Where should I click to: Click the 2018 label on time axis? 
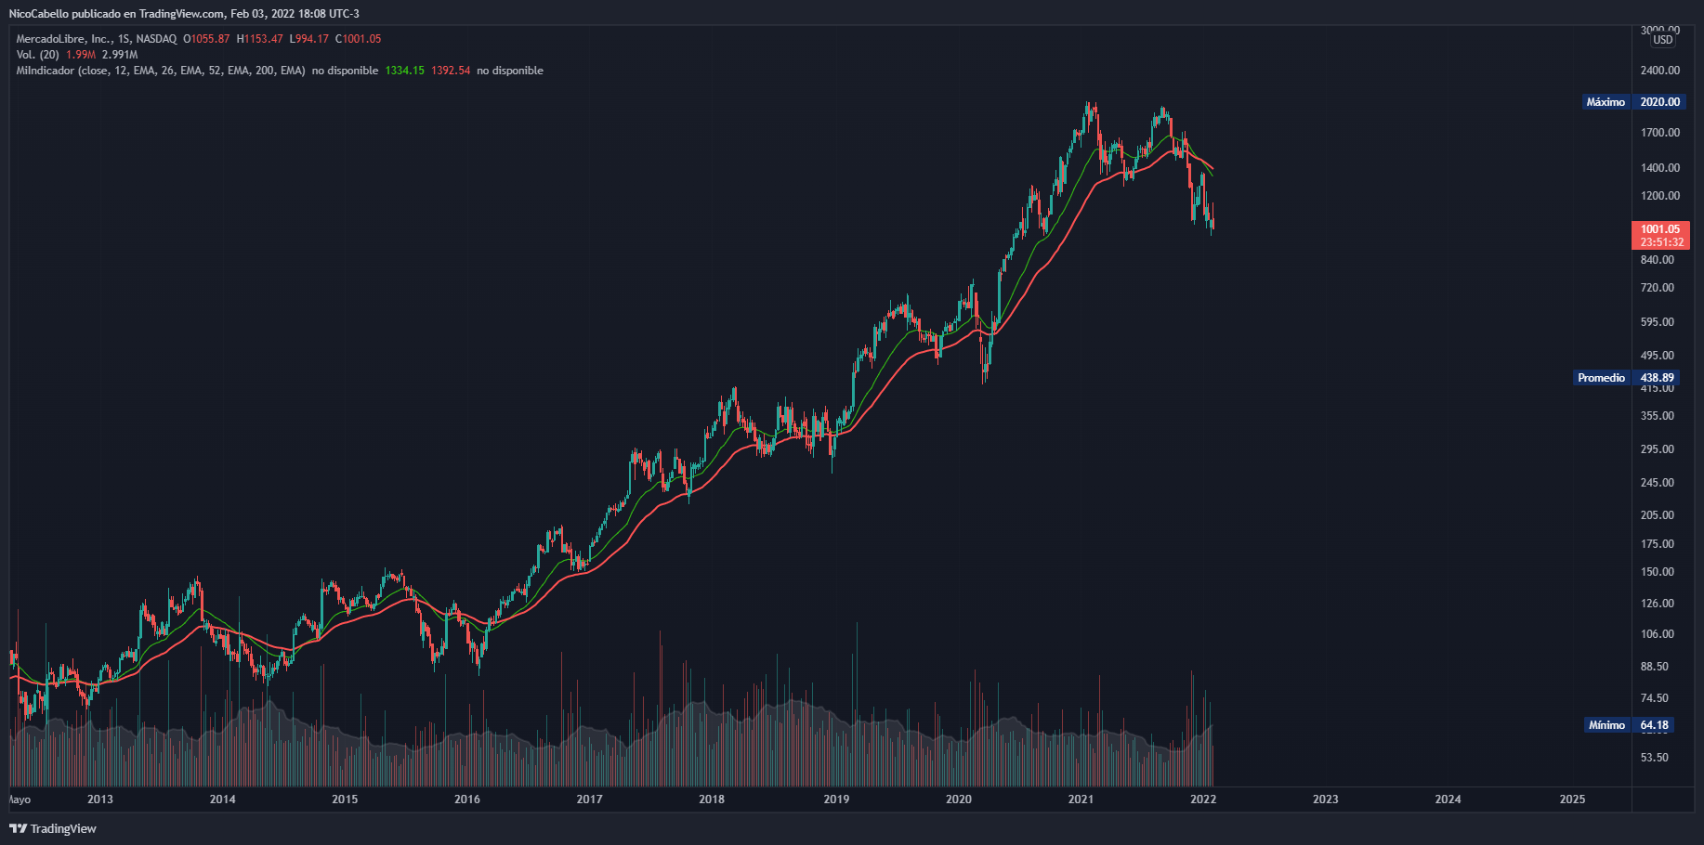tap(712, 799)
